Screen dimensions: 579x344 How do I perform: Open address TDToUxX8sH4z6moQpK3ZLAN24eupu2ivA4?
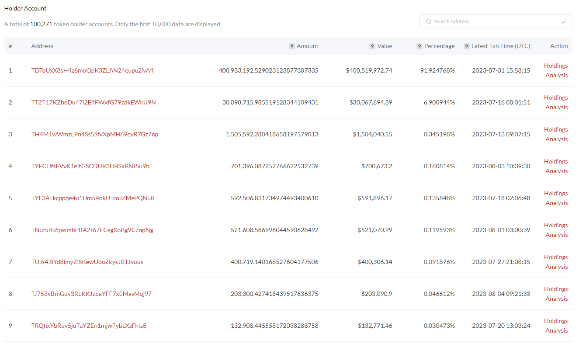tap(93, 70)
